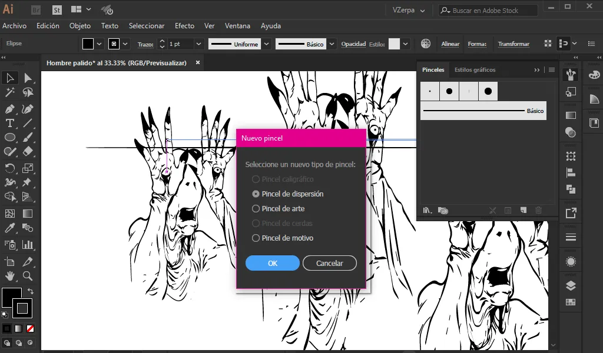Select the Eyedropper tool
This screenshot has width=603, height=353.
click(x=9, y=228)
